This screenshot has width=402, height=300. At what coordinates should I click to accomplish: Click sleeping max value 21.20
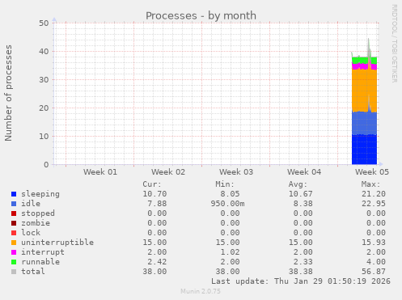[x=374, y=194]
